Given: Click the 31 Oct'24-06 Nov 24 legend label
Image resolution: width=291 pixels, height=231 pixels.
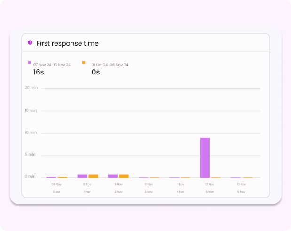Looking at the screenshot, I should pos(110,65).
